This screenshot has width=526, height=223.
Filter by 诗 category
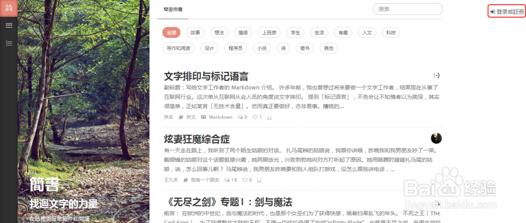click(283, 48)
